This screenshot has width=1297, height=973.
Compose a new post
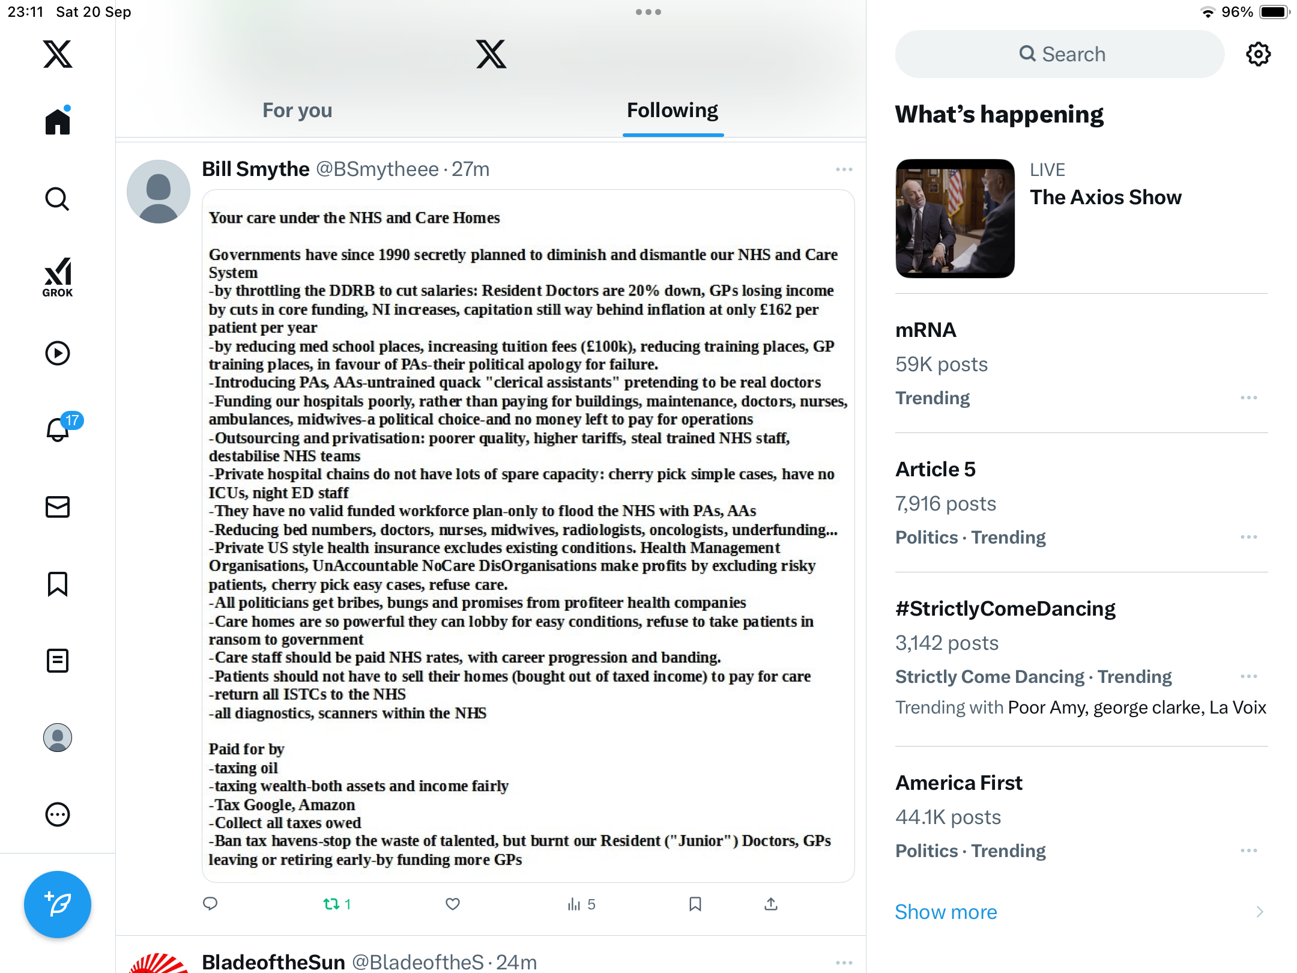58,904
